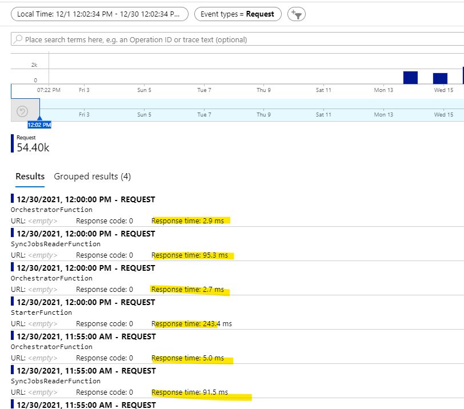Click the URL <empty> of the StarterFunction row
The image size is (464, 409).
[x=34, y=324]
